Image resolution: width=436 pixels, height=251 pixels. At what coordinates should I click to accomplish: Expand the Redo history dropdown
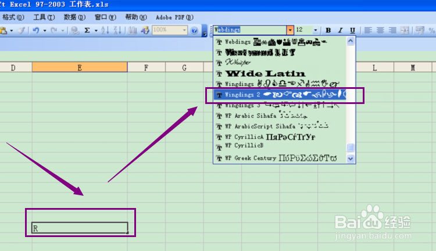(63, 31)
